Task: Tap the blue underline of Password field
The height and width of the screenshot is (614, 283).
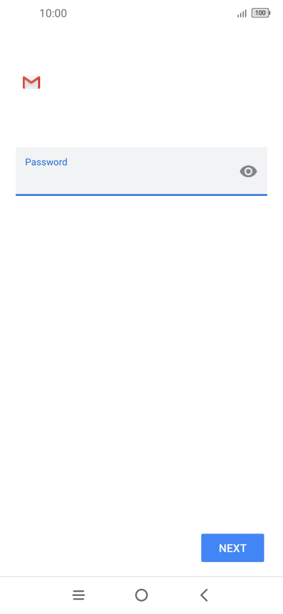Action: pyautogui.click(x=141, y=194)
